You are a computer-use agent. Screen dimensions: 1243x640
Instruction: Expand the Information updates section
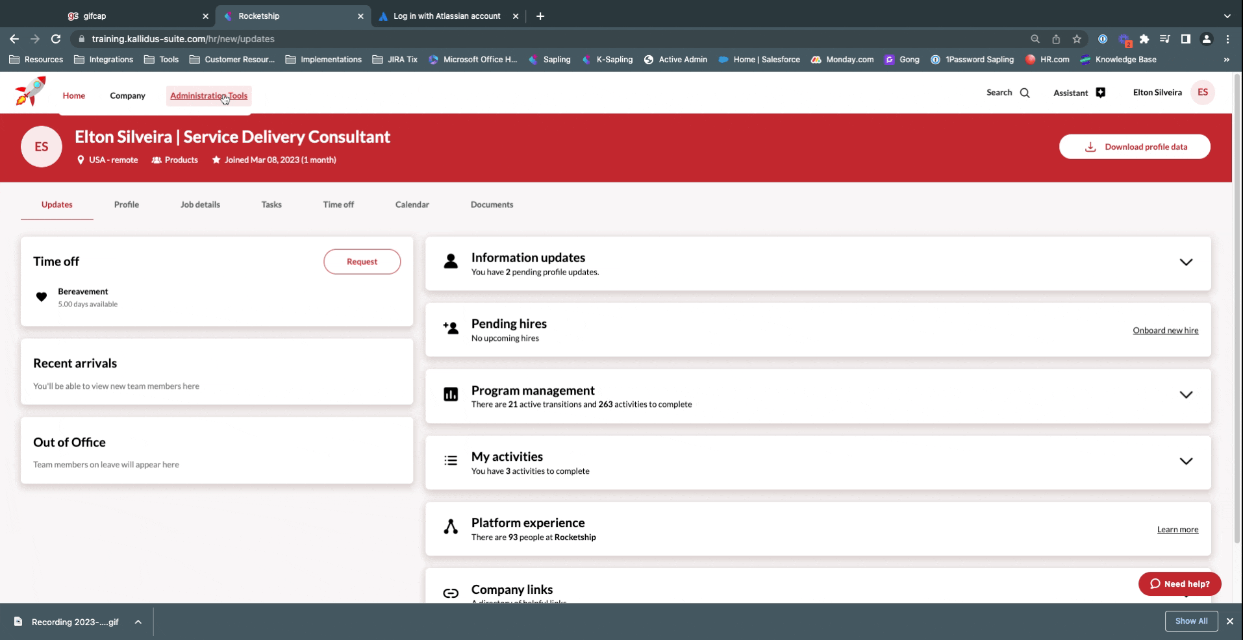pos(1186,262)
